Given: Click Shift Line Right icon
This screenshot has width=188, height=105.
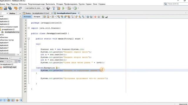Looking at the screenshot, I should [x=91, y=17].
